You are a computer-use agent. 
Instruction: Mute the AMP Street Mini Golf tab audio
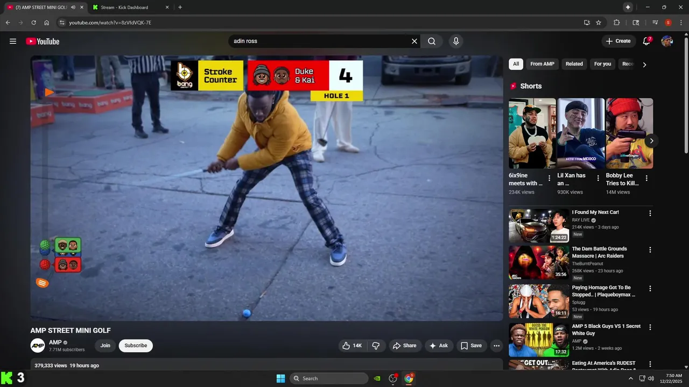[73, 8]
